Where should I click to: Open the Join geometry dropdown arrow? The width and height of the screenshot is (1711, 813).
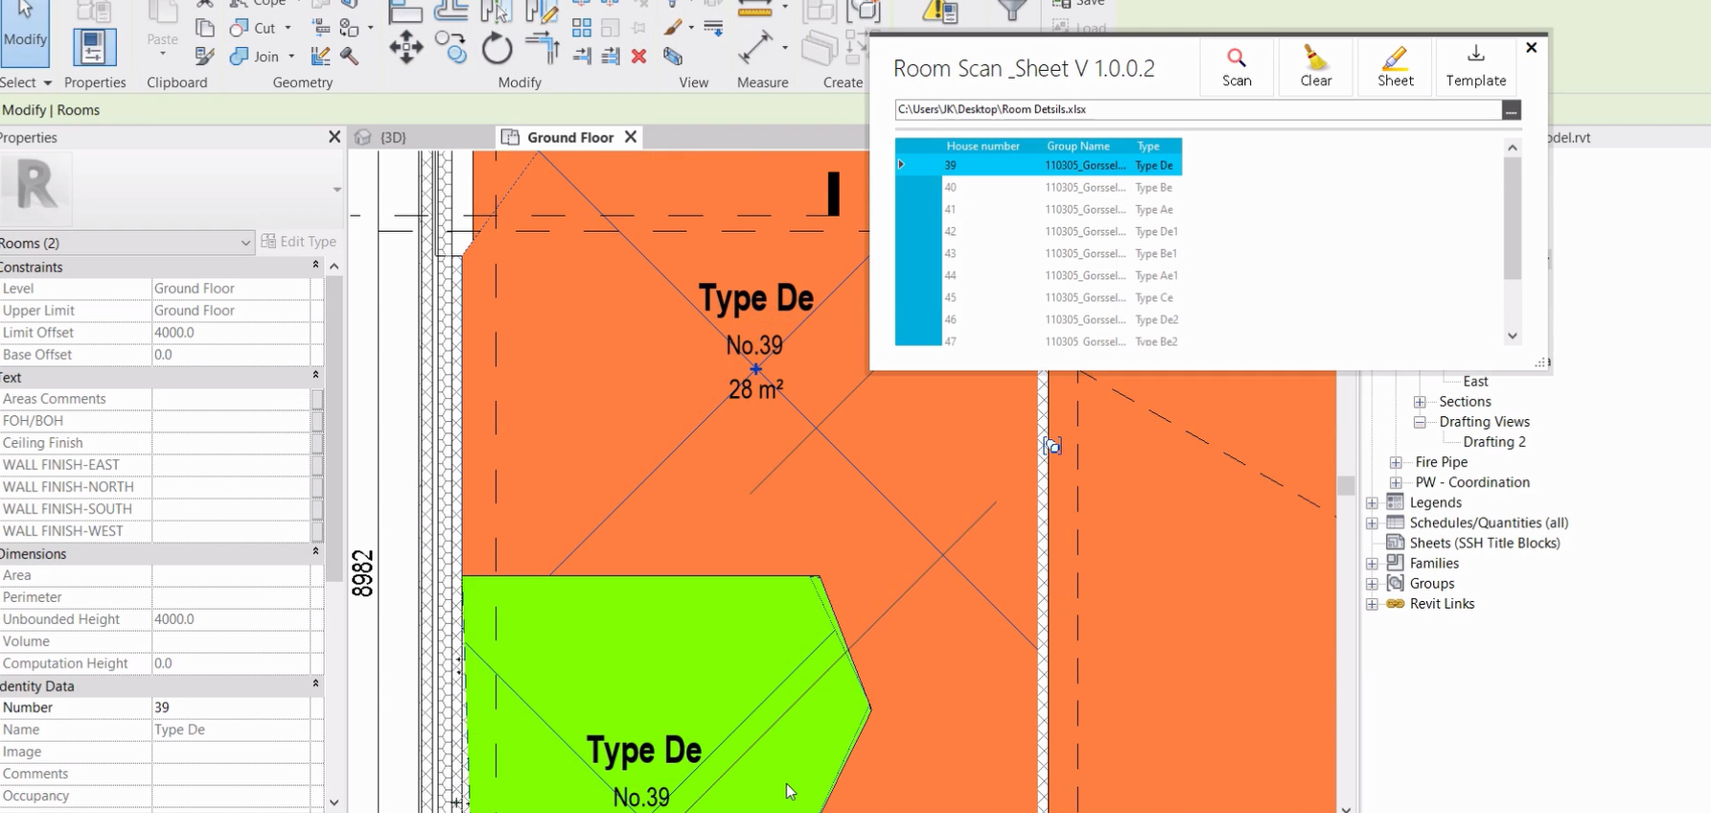pyautogui.click(x=291, y=57)
